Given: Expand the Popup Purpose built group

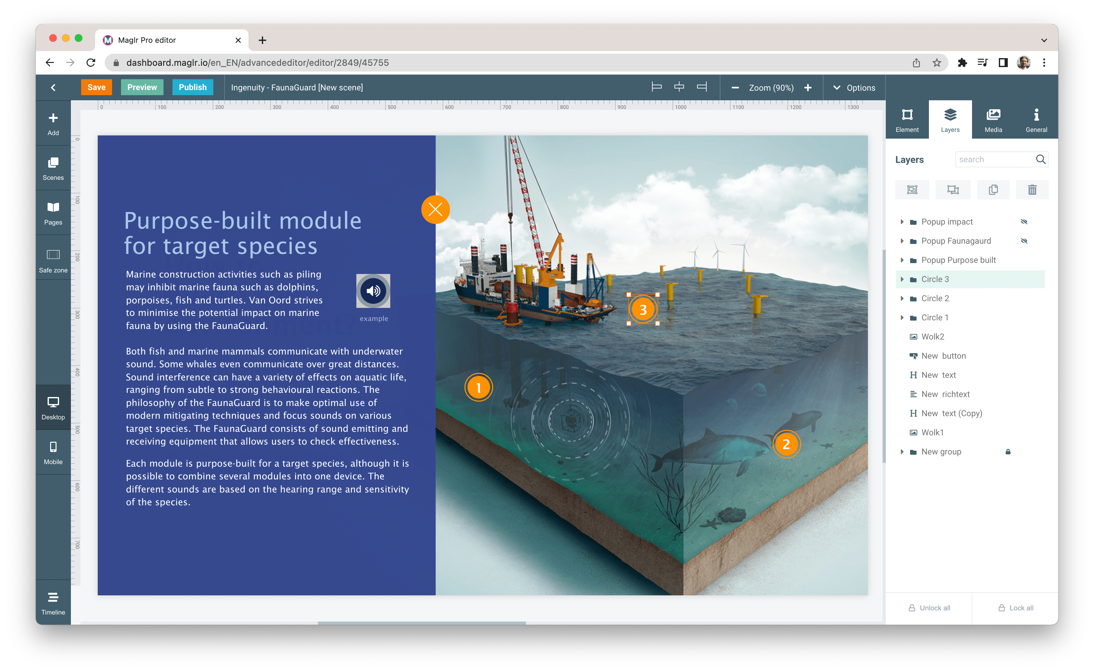Looking at the screenshot, I should pos(901,260).
